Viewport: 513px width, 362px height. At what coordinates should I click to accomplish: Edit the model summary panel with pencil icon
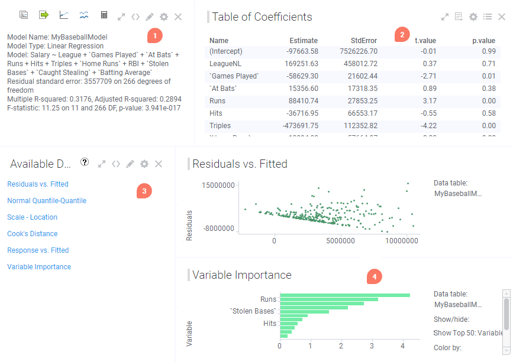pos(150,17)
